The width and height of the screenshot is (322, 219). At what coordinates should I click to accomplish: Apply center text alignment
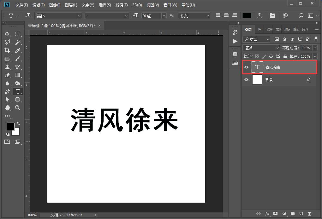(x=226, y=15)
